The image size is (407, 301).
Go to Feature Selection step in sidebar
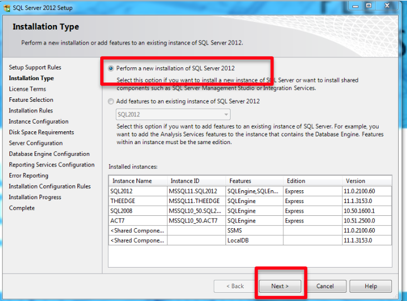point(31,100)
